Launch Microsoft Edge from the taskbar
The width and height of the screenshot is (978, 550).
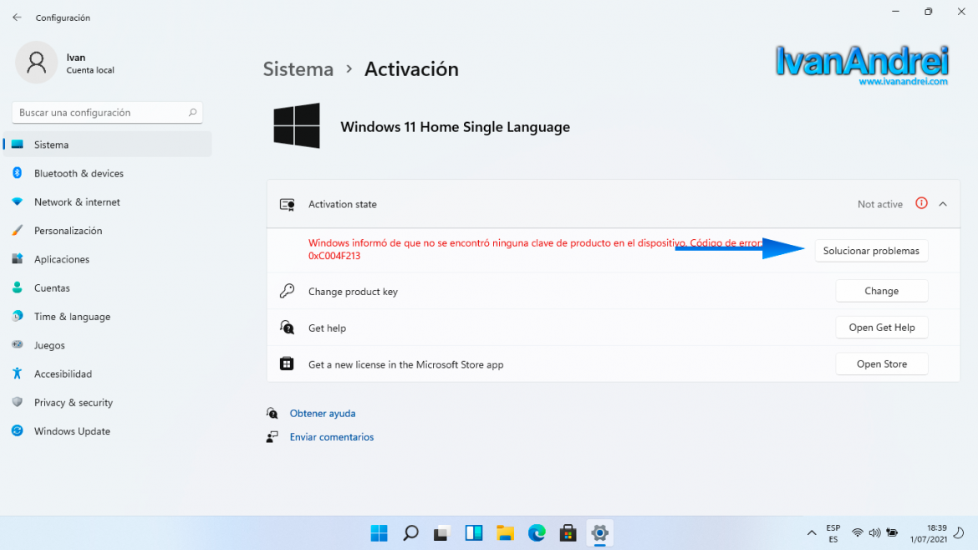[537, 532]
